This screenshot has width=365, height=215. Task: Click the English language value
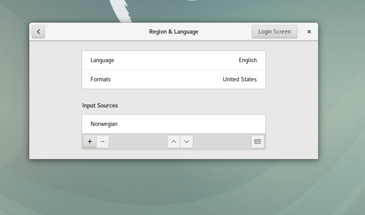coord(247,60)
